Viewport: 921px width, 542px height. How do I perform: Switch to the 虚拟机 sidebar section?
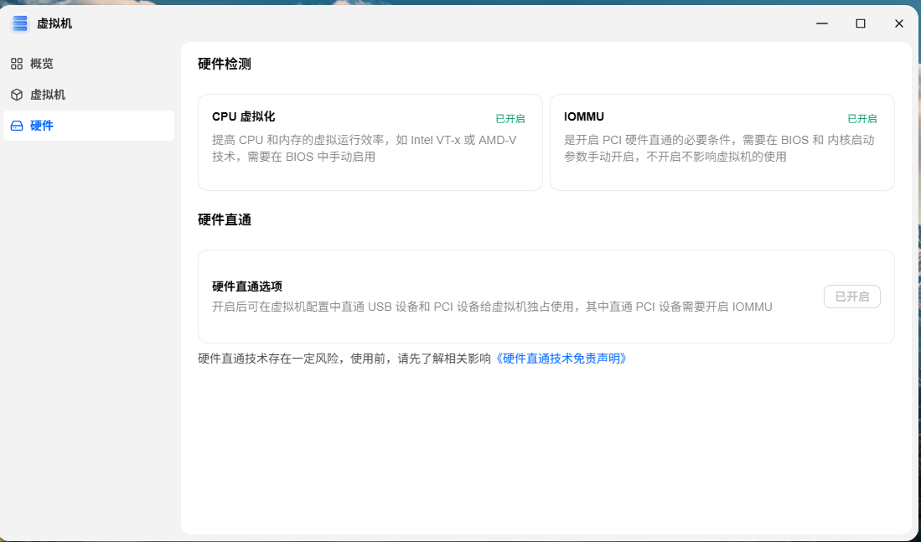[x=89, y=95]
